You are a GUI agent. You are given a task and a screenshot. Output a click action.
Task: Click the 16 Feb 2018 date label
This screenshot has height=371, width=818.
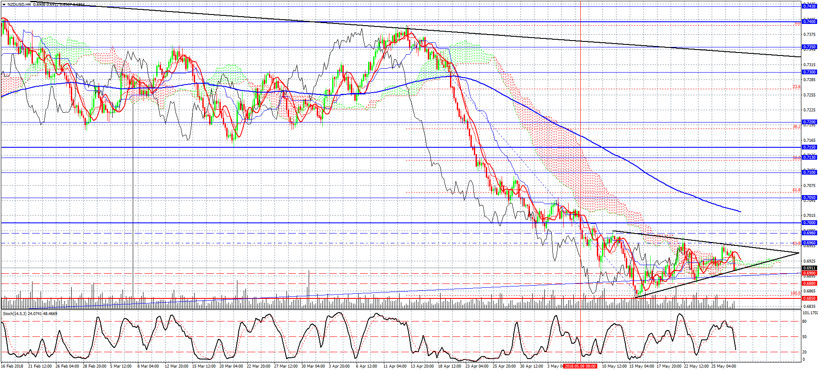[x=12, y=366]
